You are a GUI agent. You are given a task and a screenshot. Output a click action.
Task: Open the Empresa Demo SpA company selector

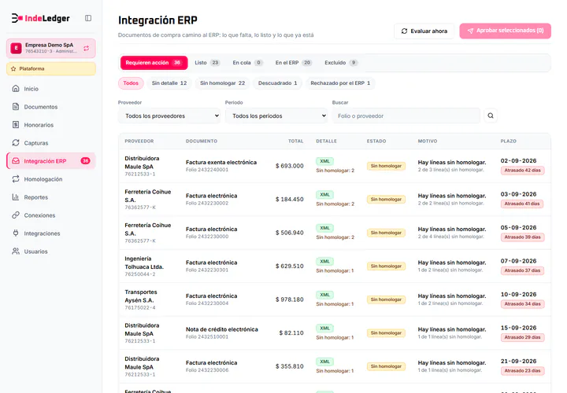tap(51, 49)
